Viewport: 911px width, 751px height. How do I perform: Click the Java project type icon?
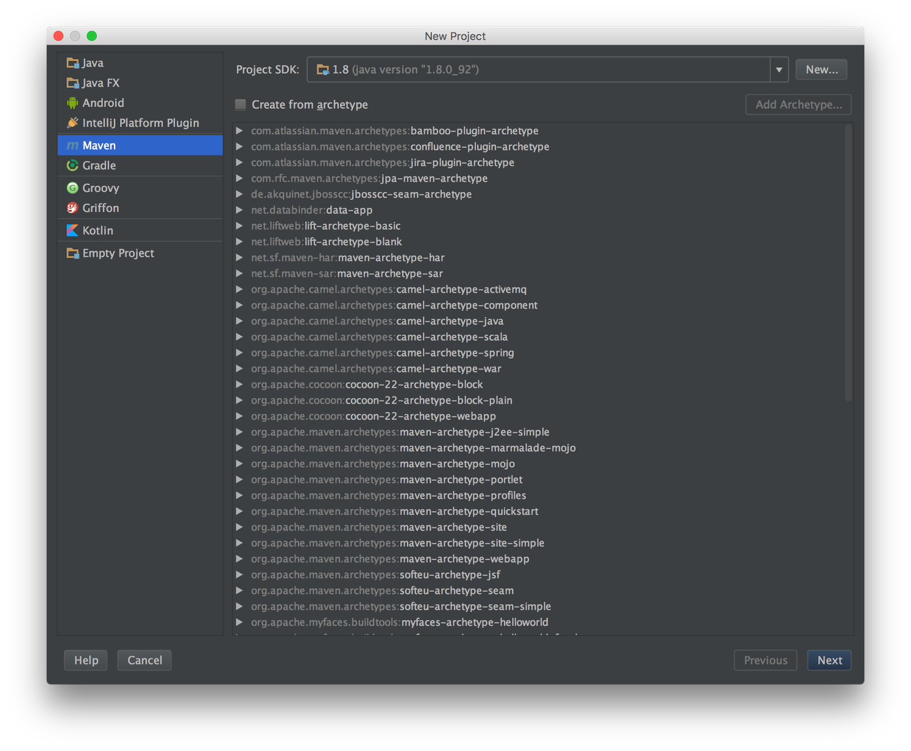pos(72,63)
